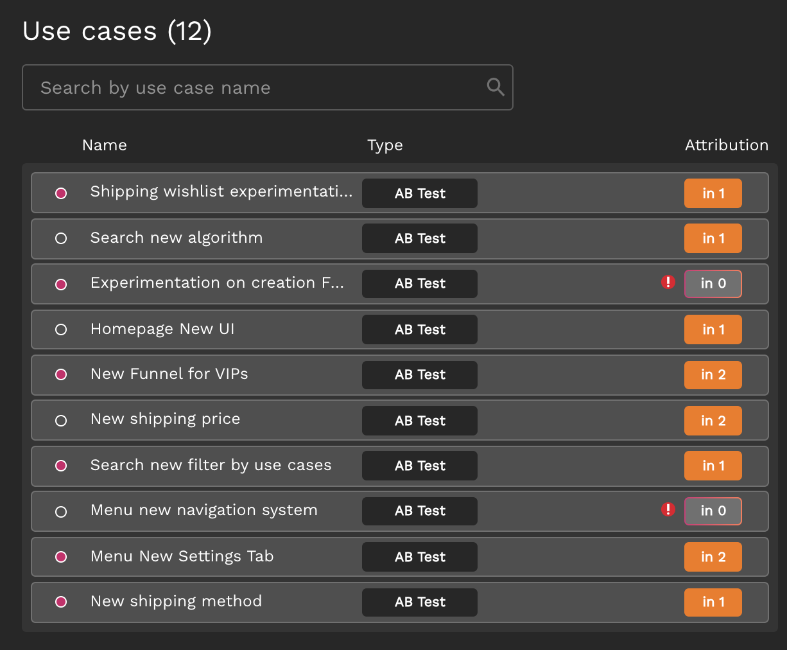This screenshot has width=787, height=650.
Task: Click 'in 0' attribution for Experimentation on creation
Action: coord(713,283)
